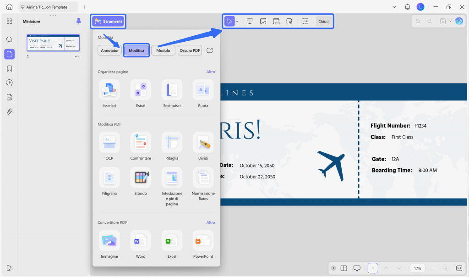Start presentation mode from bottom bar
Viewport: 469px width, 277px height.
[x=357, y=268]
